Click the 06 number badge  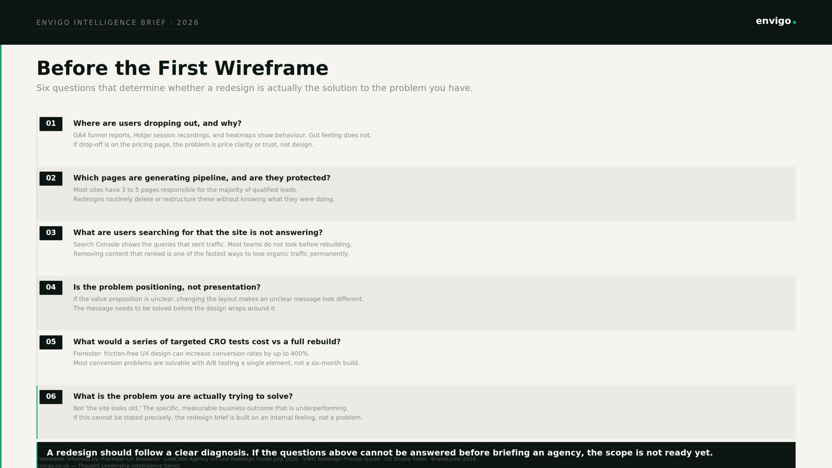(51, 397)
